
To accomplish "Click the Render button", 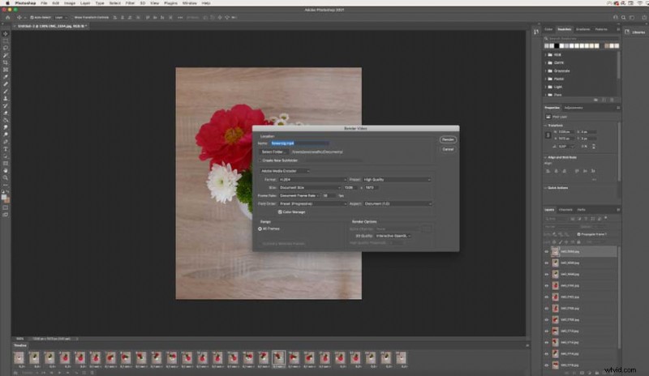I will 448,140.
